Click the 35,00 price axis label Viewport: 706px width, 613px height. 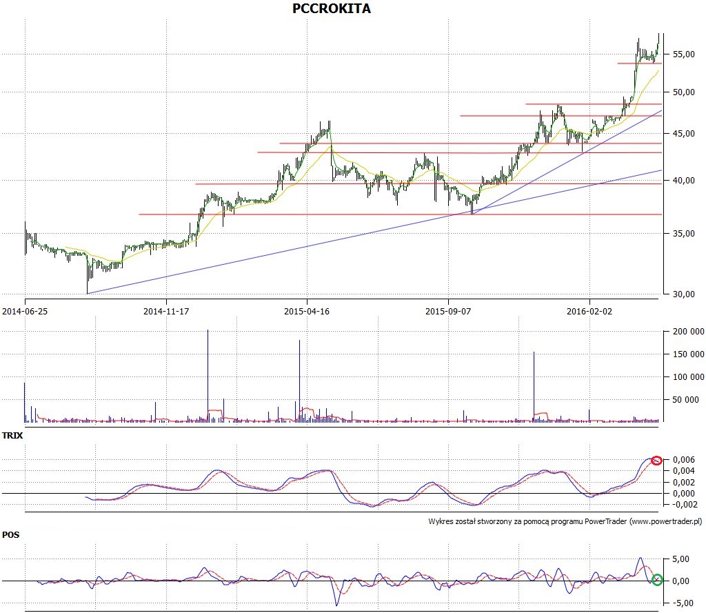[684, 234]
